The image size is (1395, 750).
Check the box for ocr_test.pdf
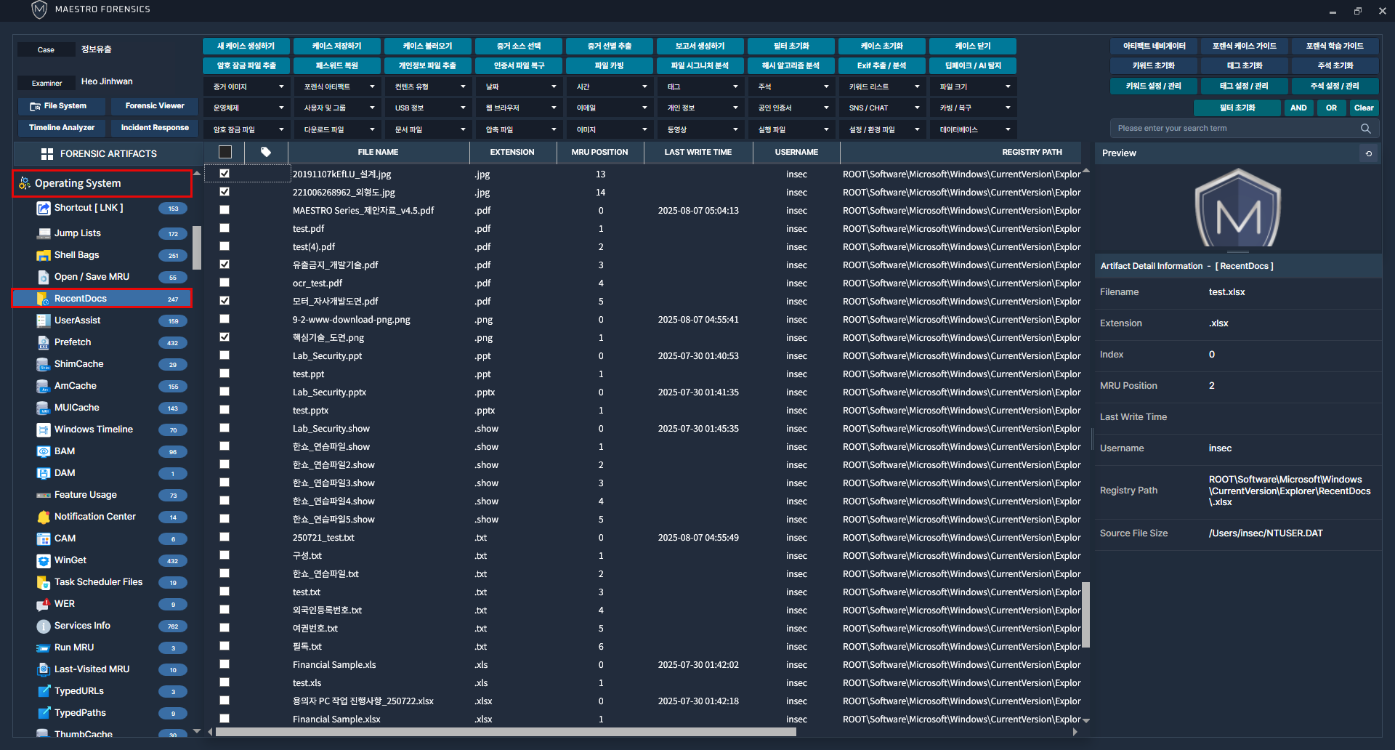click(225, 283)
